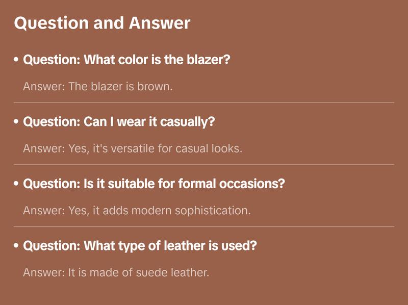Select the answer 'The blazer is brown.'
The image size is (408, 305).
[x=98, y=86]
